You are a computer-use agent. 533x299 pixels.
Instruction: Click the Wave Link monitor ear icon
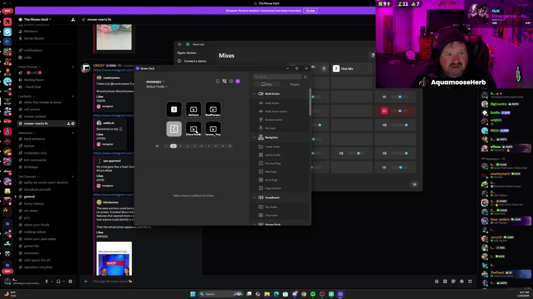tap(324, 69)
